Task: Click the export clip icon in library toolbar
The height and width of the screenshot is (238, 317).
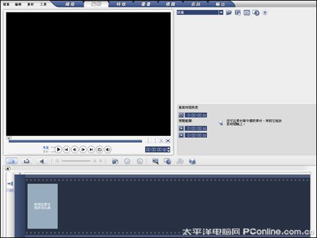Action: [256, 13]
